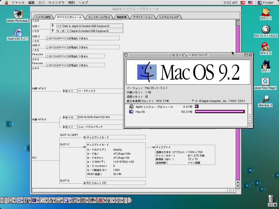Image resolution: width=279 pixels, height=209 pixels.
Task: Expand the SLOT-A (AGP) ディスプレイカード triangle
Action: pyautogui.click(x=85, y=137)
